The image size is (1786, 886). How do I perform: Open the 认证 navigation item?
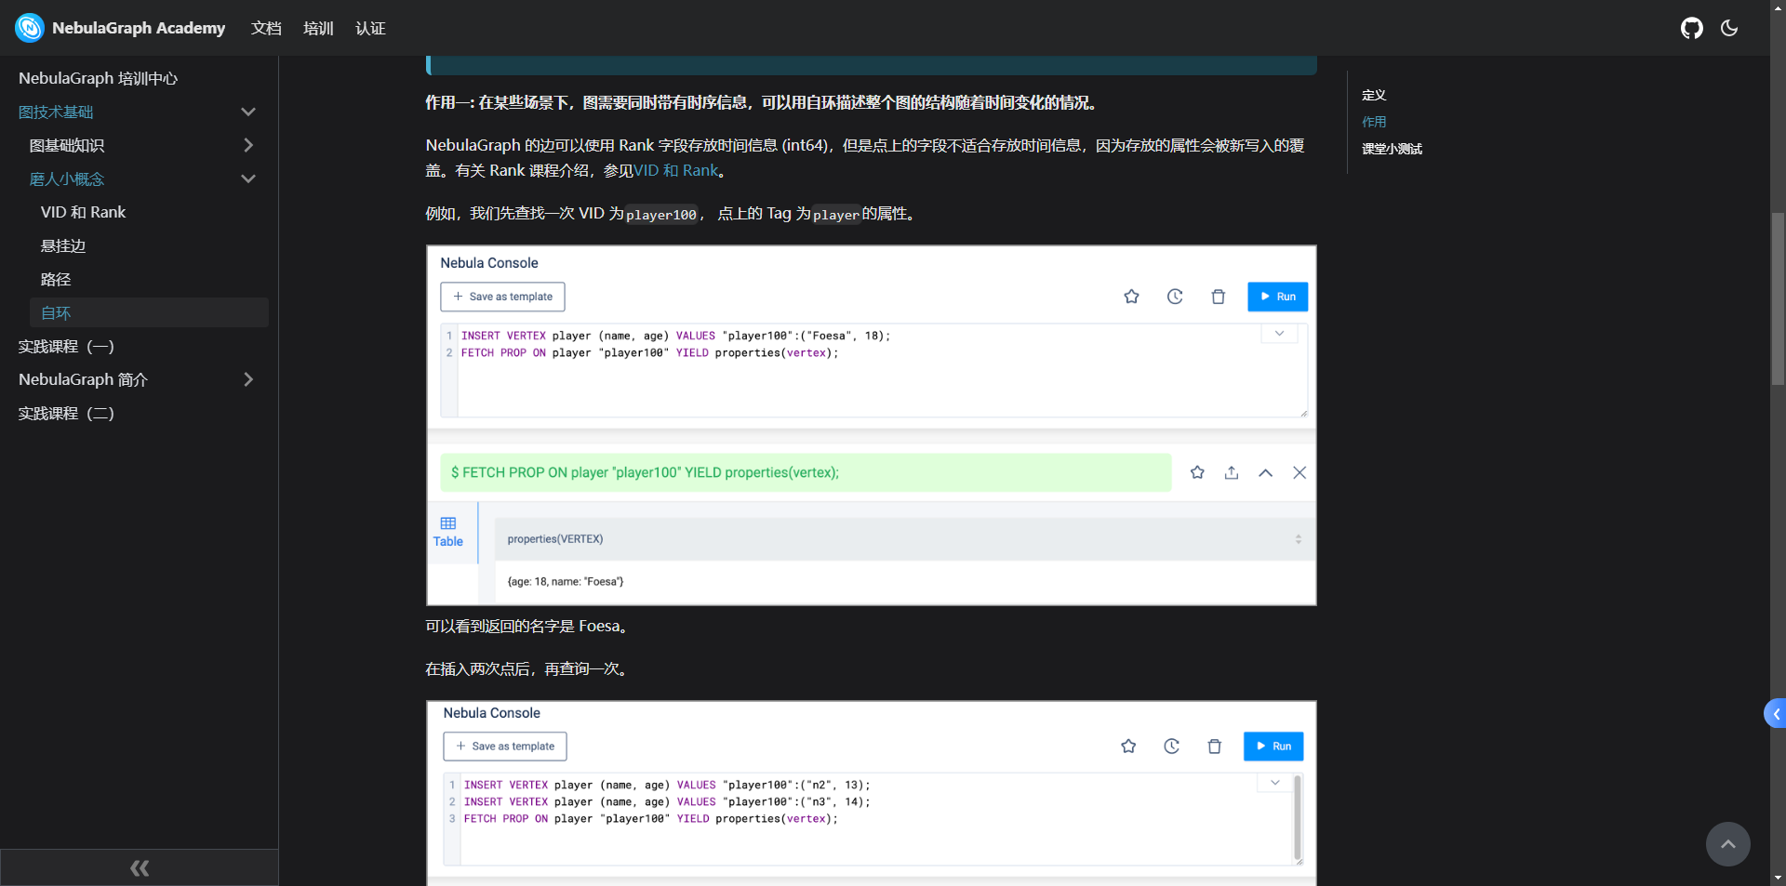(x=370, y=28)
